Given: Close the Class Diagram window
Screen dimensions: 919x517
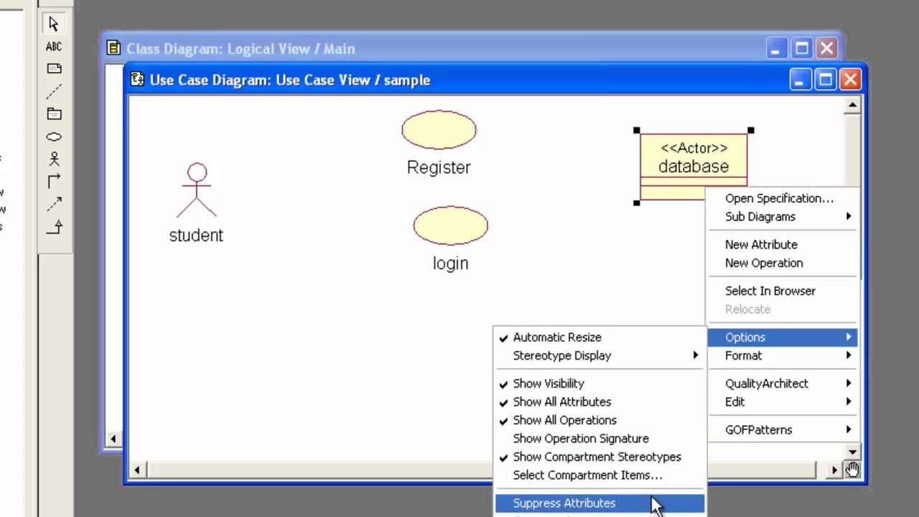Looking at the screenshot, I should click(827, 49).
